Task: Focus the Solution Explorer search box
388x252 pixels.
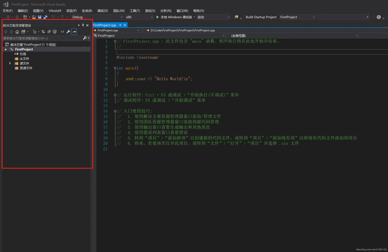Action: tap(42, 38)
